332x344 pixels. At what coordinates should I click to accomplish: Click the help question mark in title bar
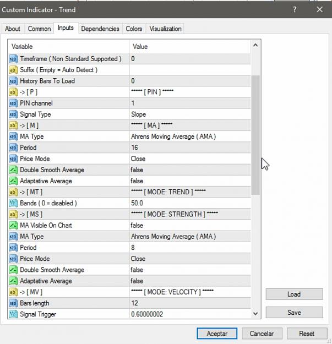tap(295, 10)
